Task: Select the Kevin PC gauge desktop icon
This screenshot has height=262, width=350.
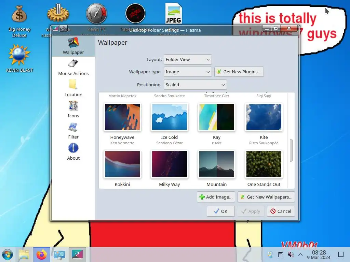Action: click(96, 13)
